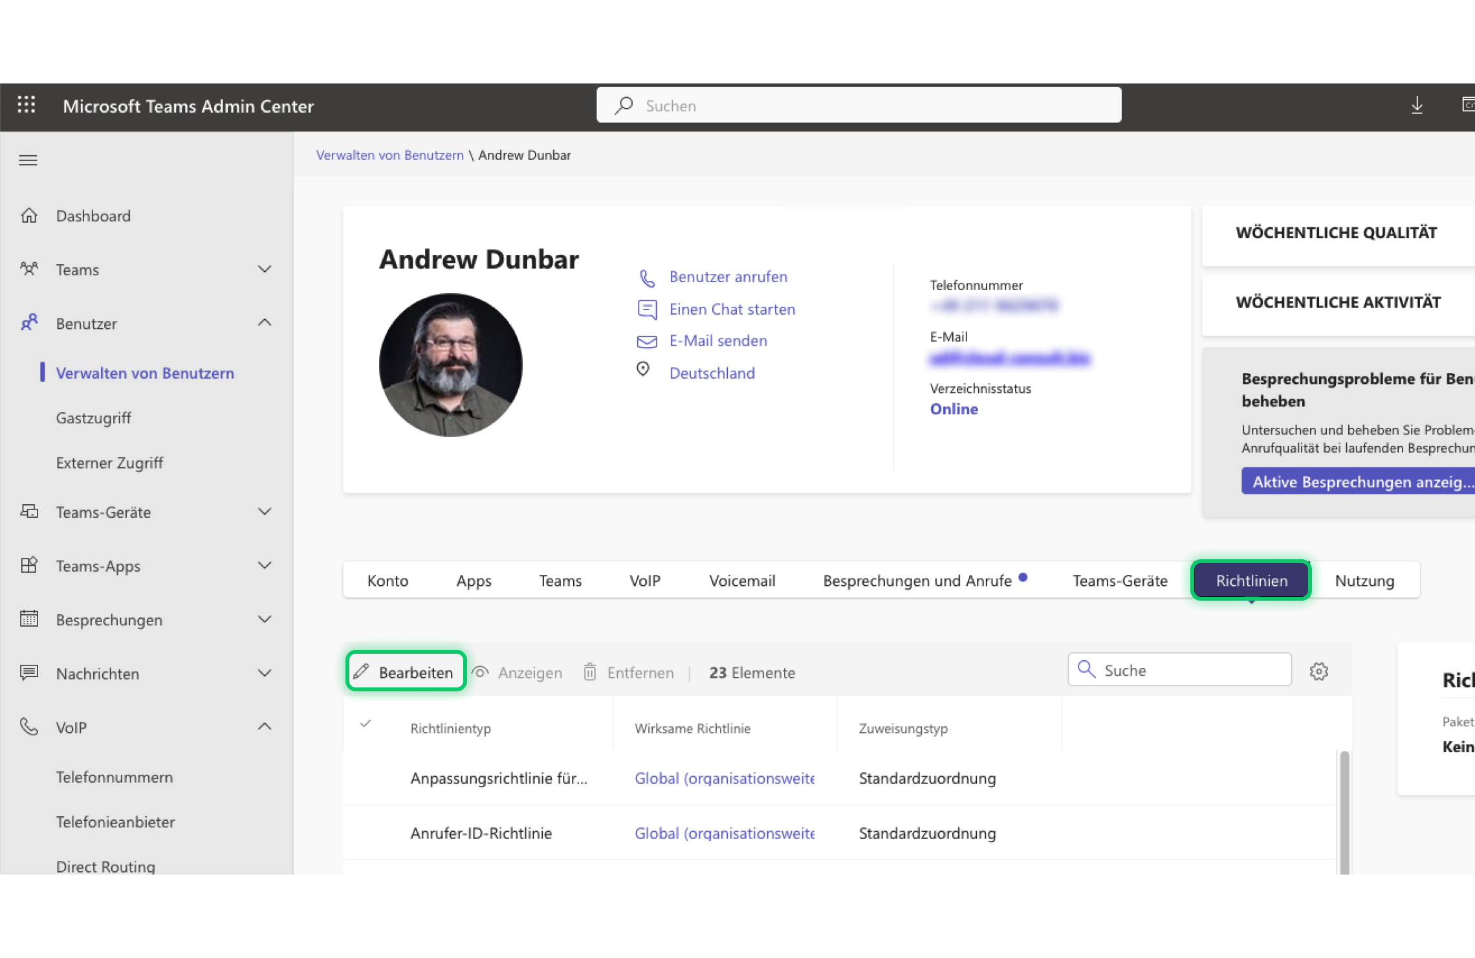Click the phone icon beside Benutzer anrufen

[647, 278]
